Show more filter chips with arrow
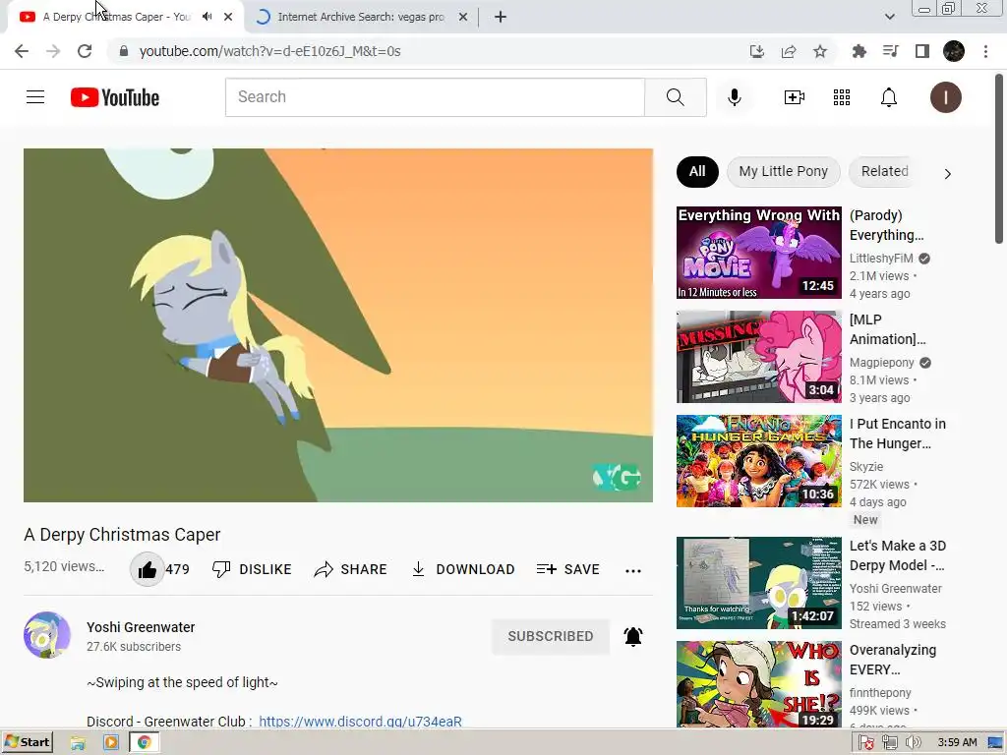The image size is (1007, 755). [x=947, y=173]
